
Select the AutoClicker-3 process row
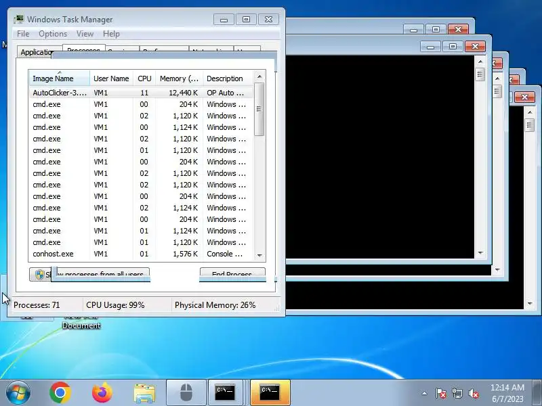(141, 93)
